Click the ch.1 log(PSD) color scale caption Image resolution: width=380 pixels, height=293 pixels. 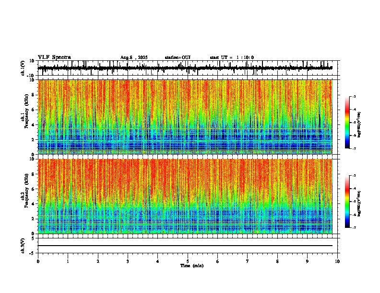(359, 124)
